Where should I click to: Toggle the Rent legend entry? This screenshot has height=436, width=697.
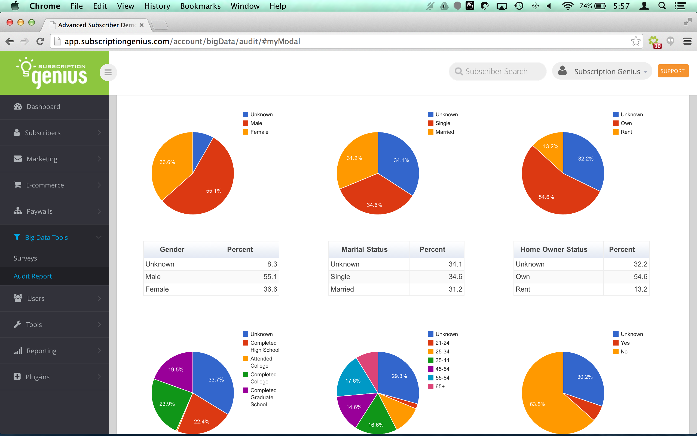(x=622, y=132)
